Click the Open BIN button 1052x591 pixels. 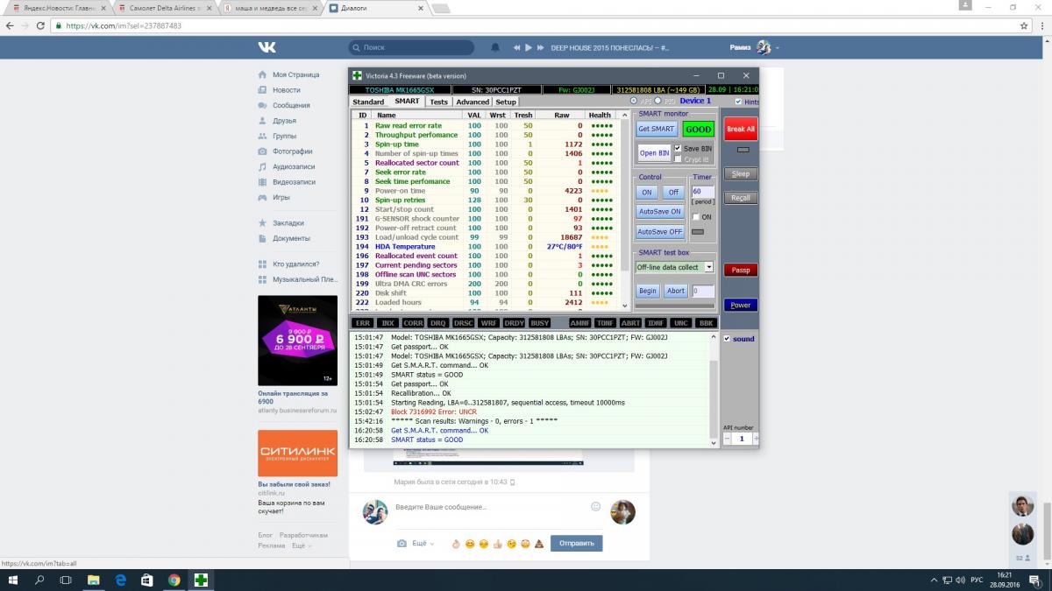[654, 153]
